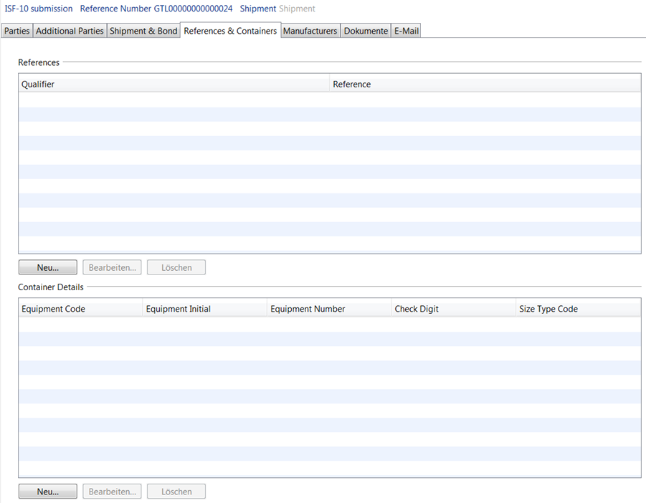Click Neu... button under Container Details table

pyautogui.click(x=47, y=492)
